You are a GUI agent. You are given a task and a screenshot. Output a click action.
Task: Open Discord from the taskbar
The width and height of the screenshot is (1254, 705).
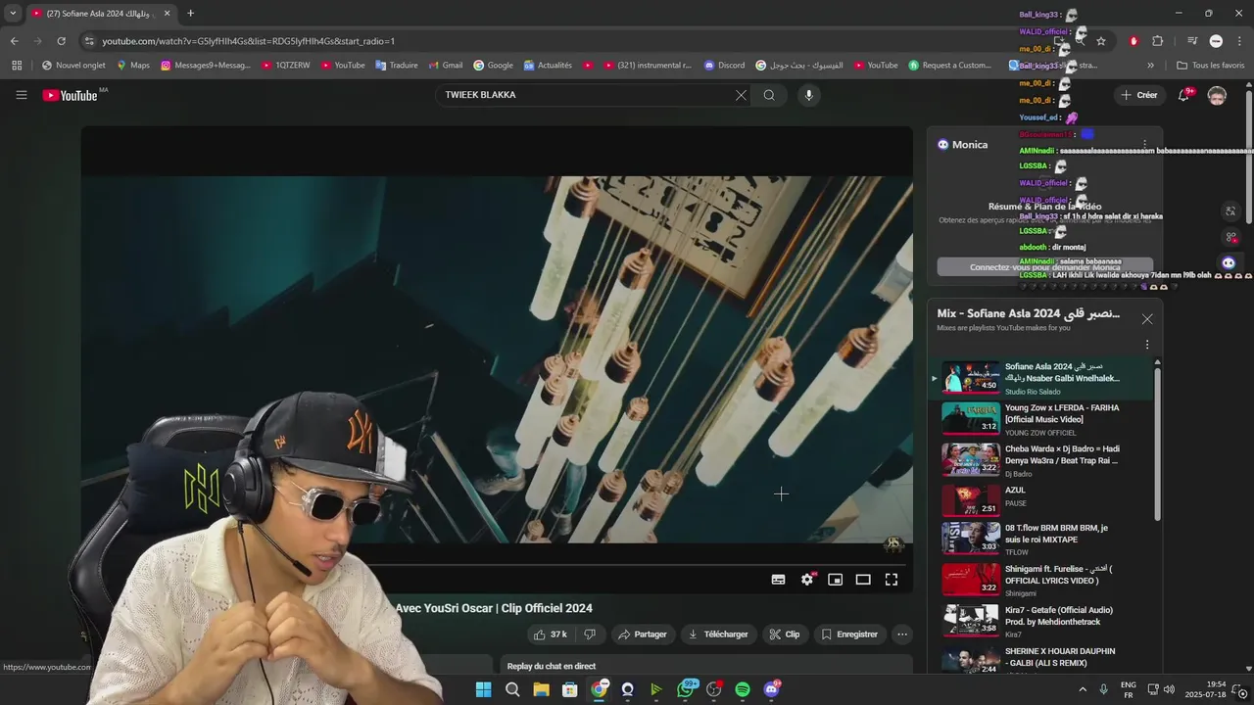pos(771,689)
